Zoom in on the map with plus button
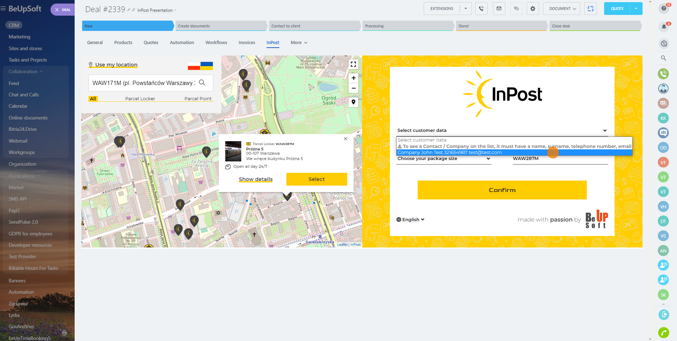 pos(353,78)
